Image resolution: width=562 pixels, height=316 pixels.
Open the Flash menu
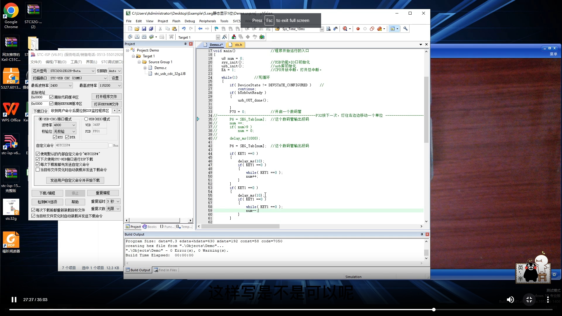pyautogui.click(x=176, y=21)
